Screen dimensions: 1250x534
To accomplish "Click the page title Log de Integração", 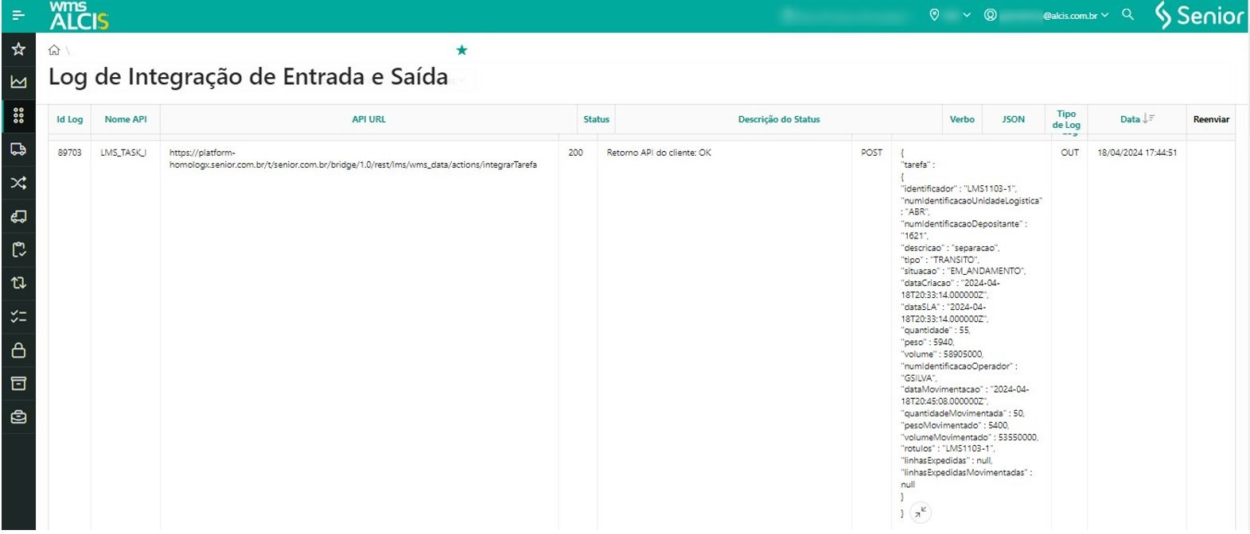I will tap(247, 77).
